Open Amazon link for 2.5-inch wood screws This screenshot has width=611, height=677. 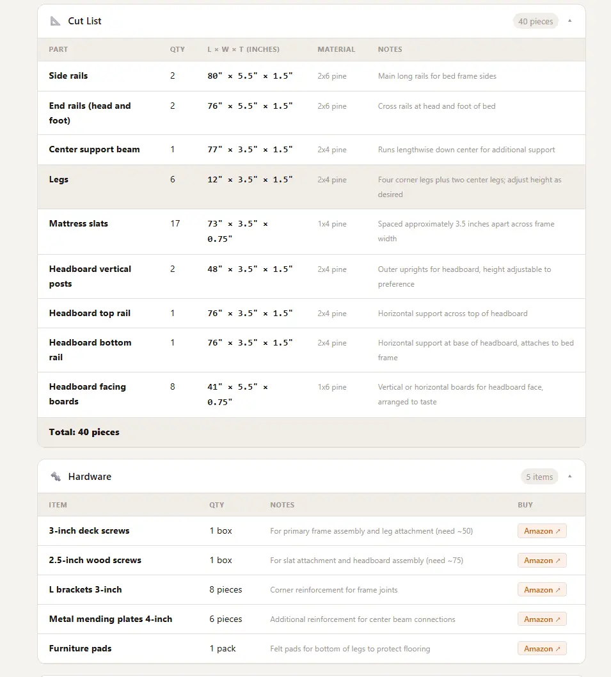tap(542, 560)
